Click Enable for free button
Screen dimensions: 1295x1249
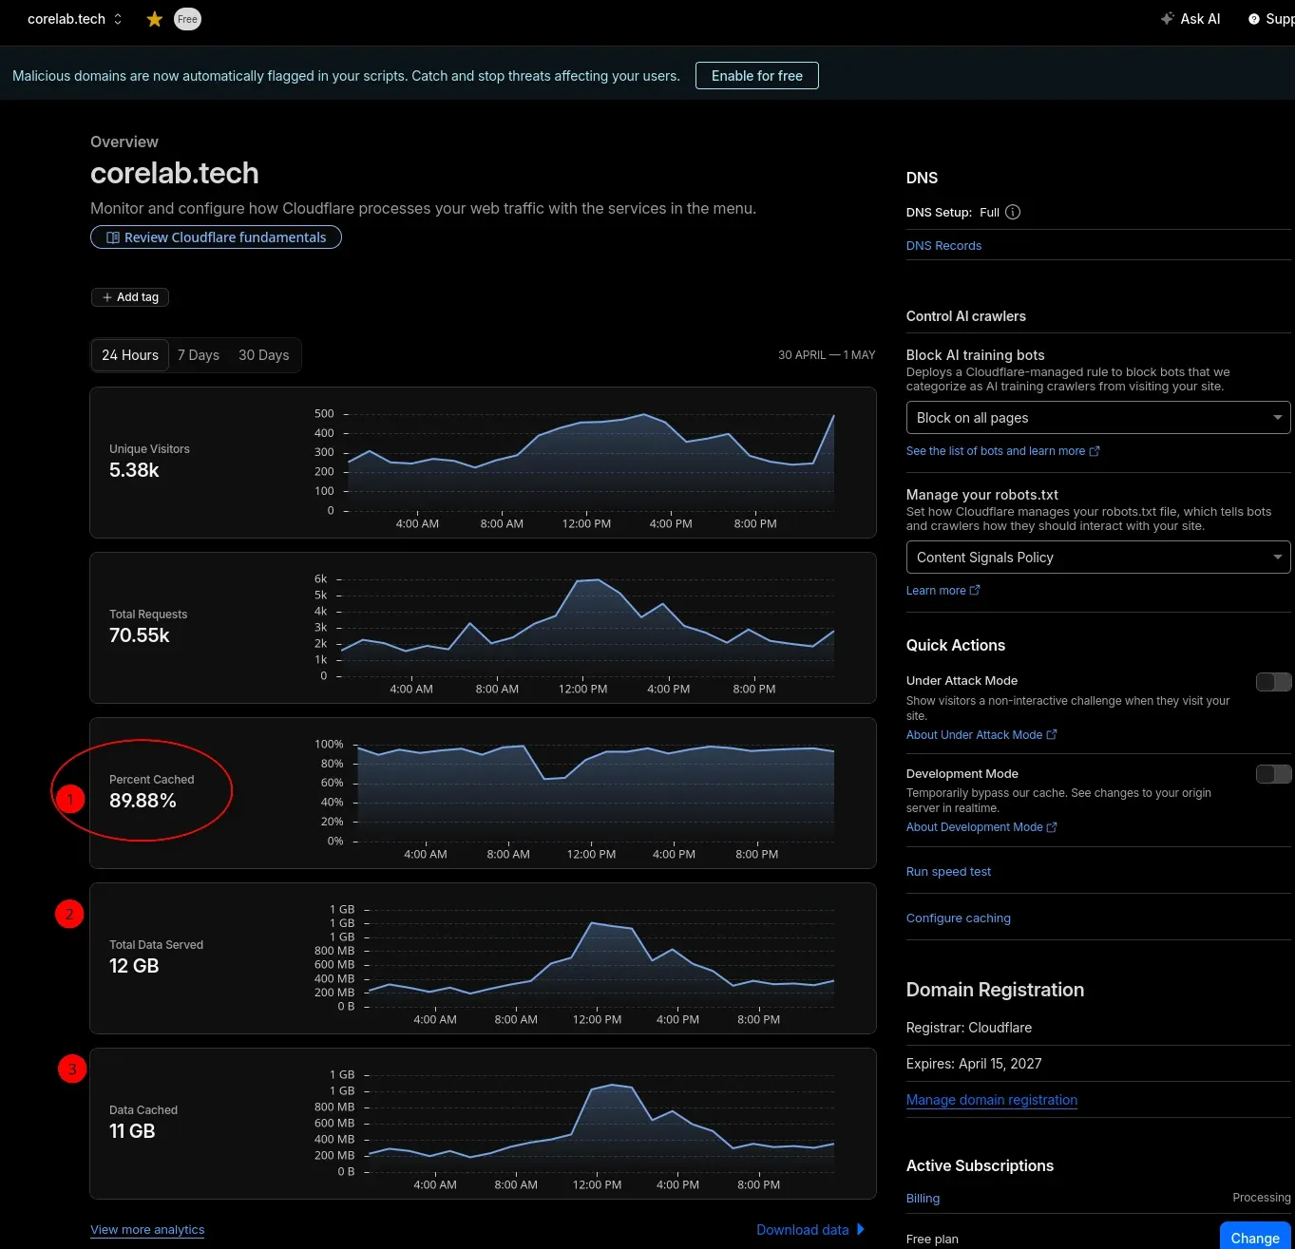click(756, 76)
